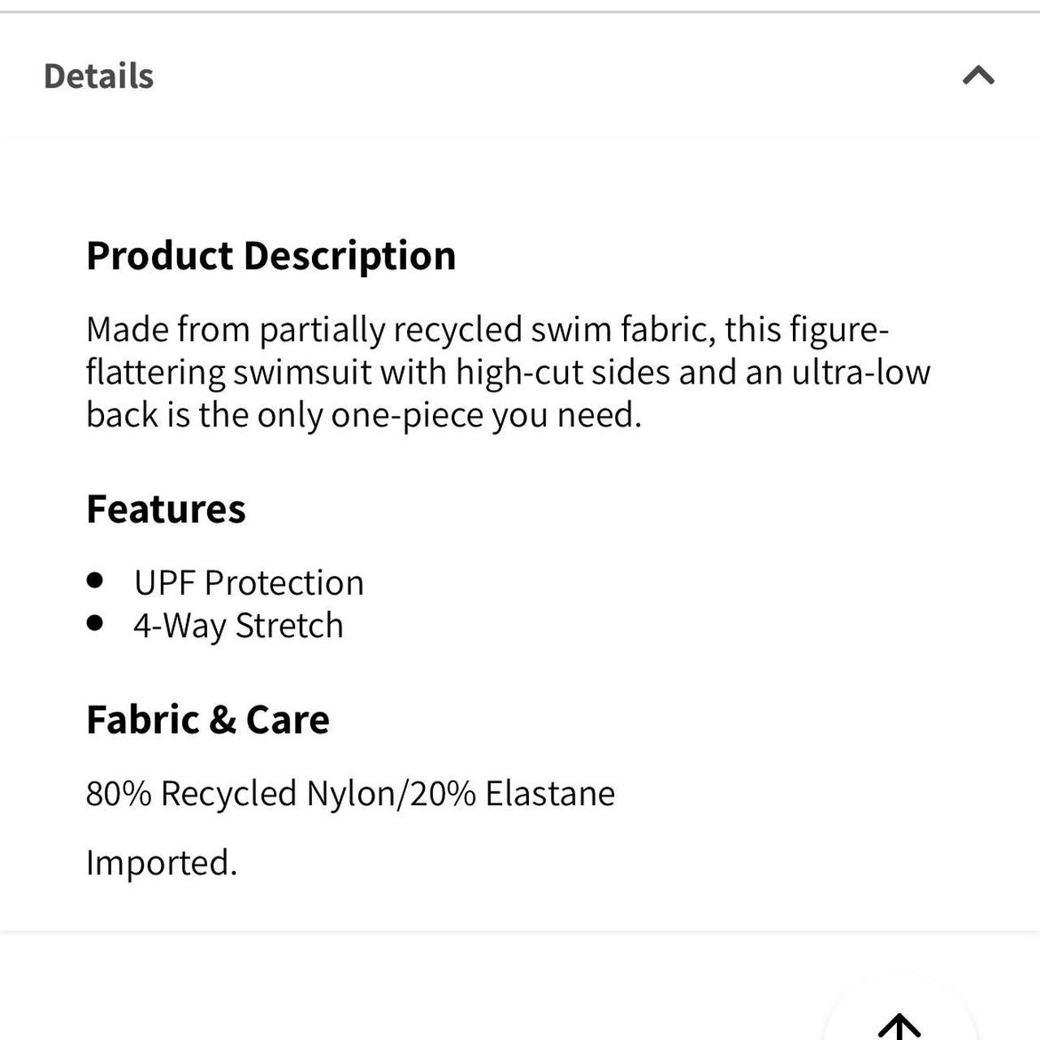Click the Features heading
Screen dimensions: 1040x1040
click(166, 509)
